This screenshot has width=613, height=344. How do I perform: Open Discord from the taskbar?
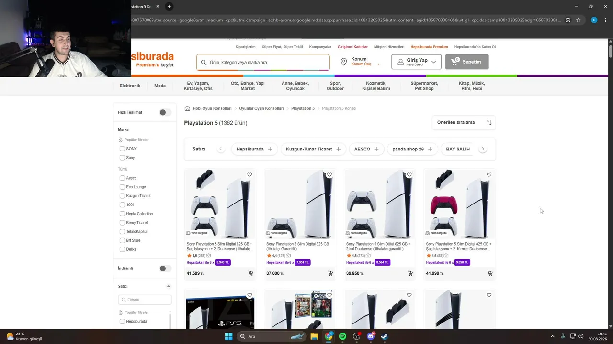click(x=371, y=336)
